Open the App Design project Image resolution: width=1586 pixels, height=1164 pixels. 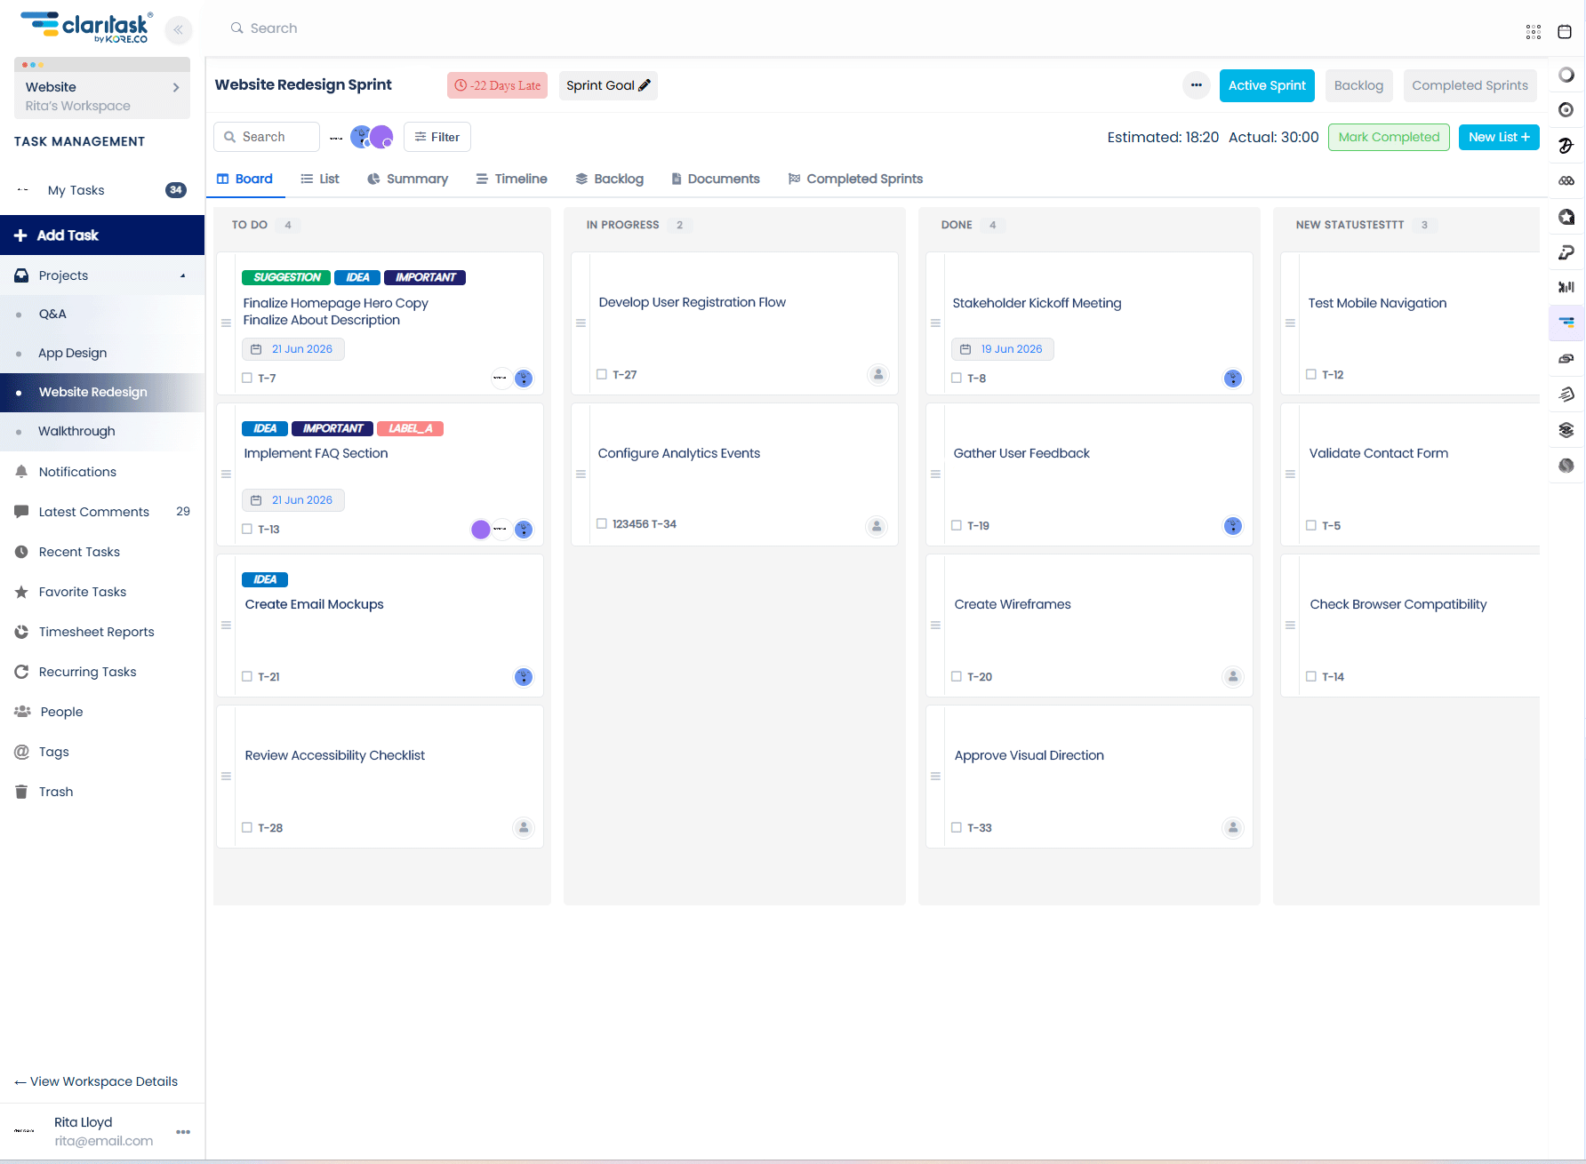(102, 354)
